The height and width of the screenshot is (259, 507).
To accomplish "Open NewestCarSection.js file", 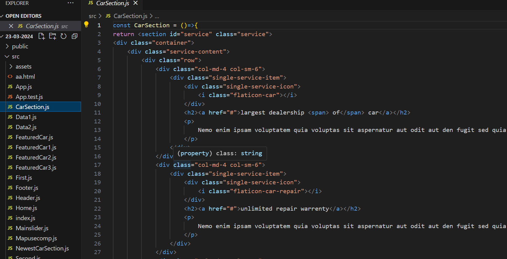I will tap(42, 248).
